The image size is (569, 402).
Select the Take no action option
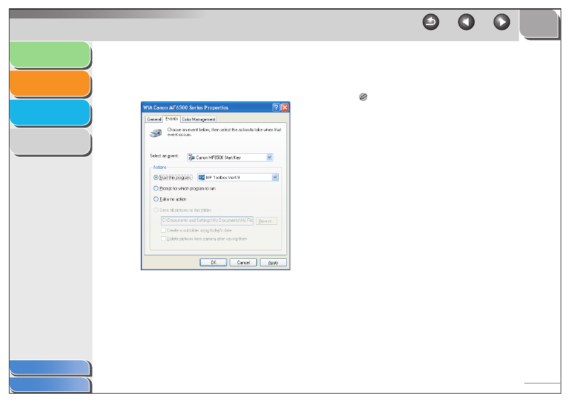click(156, 199)
